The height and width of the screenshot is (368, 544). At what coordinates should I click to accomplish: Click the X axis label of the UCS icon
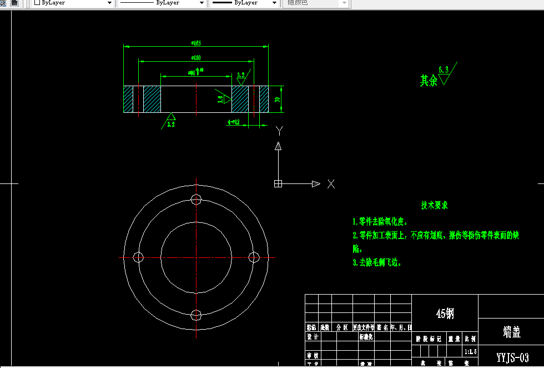pyautogui.click(x=331, y=184)
